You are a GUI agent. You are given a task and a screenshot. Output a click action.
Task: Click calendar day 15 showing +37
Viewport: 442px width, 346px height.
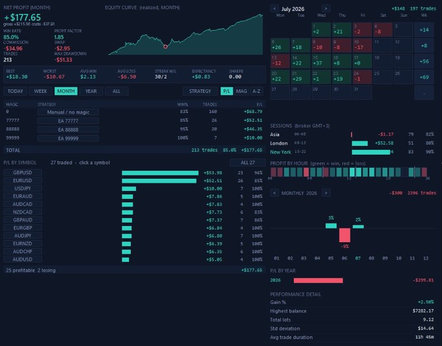point(321,61)
